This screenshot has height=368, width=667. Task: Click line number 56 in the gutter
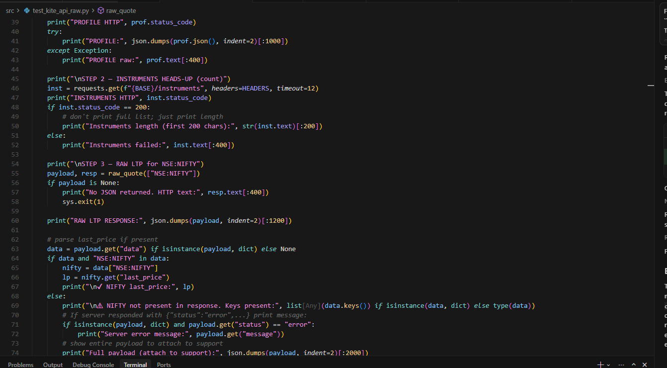pos(15,183)
